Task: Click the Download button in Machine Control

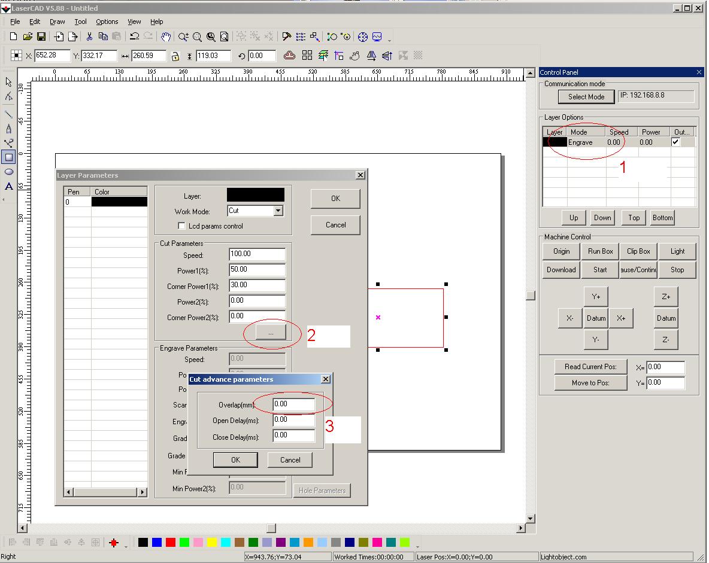Action: pos(561,270)
